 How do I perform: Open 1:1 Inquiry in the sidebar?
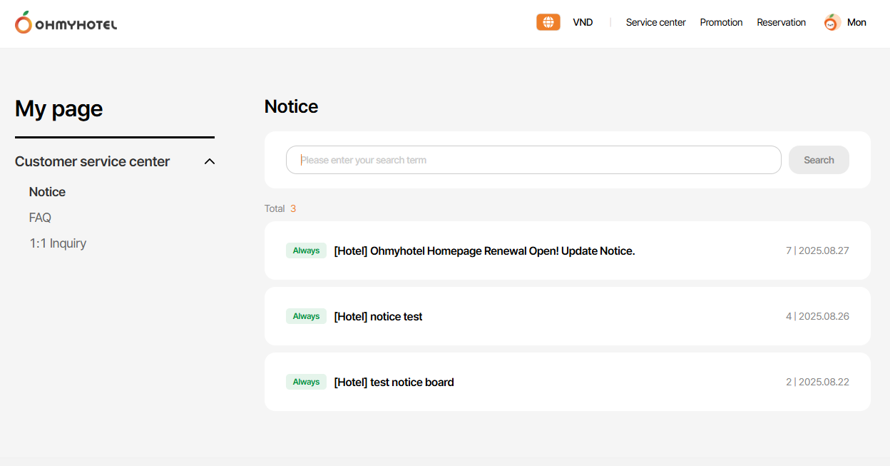pyautogui.click(x=58, y=243)
